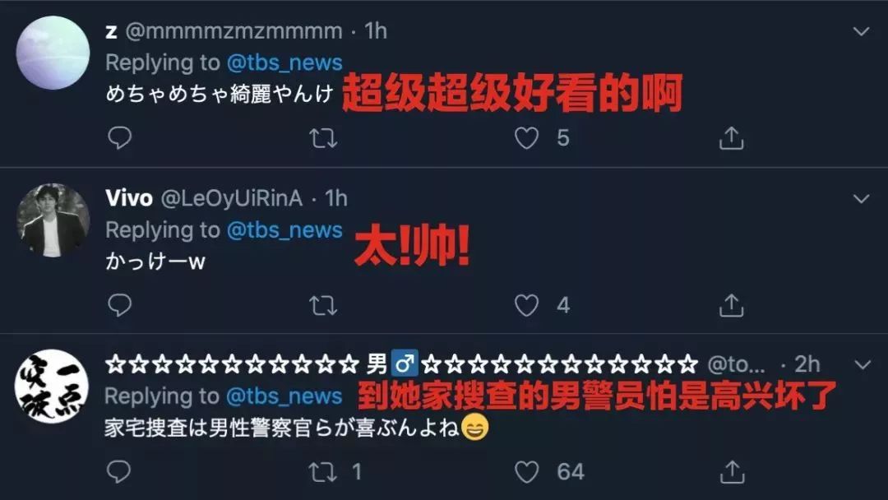Open @tbs_news link in z's reply
This screenshot has height=500, width=888.
point(284,62)
